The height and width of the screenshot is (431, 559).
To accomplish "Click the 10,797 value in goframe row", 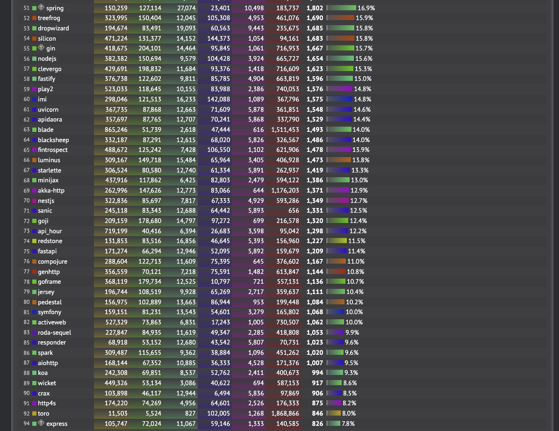I will [220, 281].
